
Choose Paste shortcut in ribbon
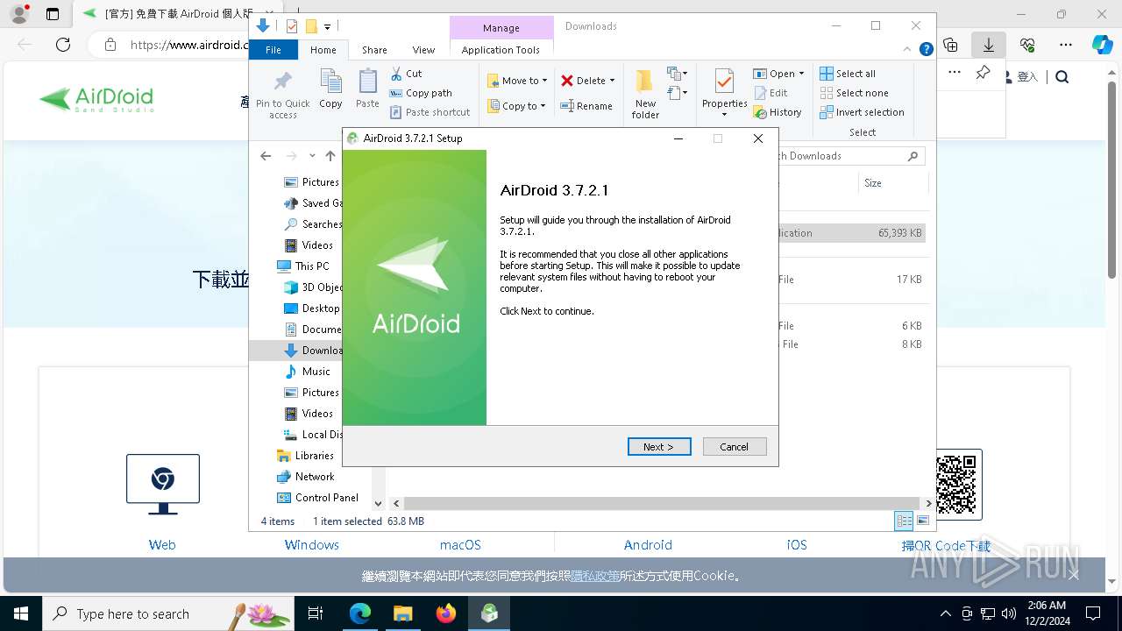[430, 112]
